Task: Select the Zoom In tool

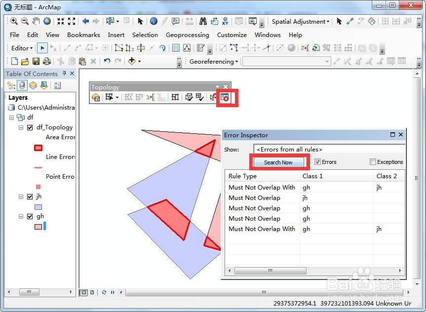Action: coord(14,21)
